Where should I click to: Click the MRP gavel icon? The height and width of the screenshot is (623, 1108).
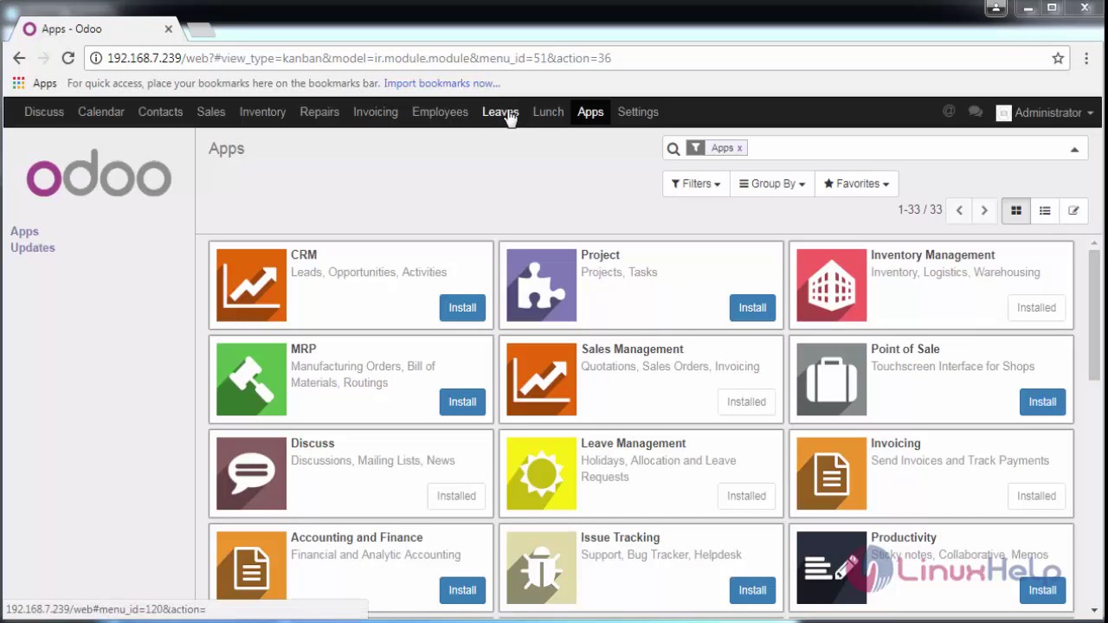click(x=251, y=379)
